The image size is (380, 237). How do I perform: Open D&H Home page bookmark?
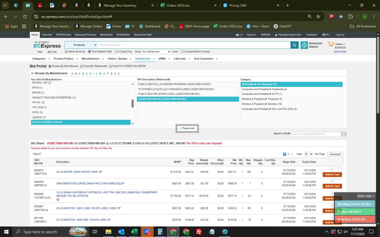(194, 26)
